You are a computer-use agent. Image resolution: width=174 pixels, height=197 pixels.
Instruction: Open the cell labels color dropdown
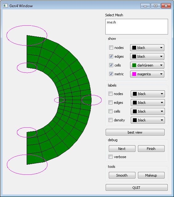coord(148,111)
